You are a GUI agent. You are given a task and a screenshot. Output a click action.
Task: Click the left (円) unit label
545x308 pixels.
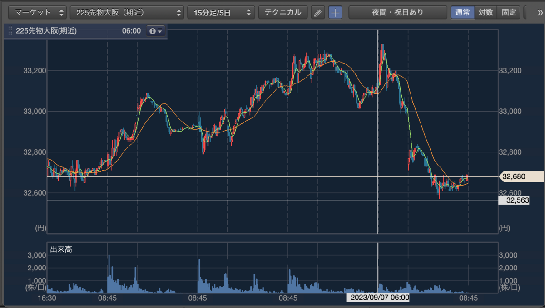tap(41, 228)
